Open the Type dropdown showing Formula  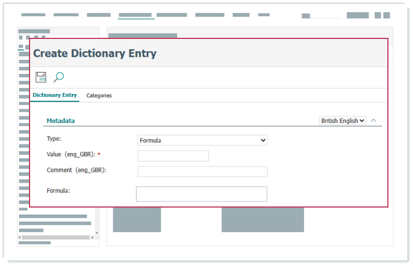[202, 141]
